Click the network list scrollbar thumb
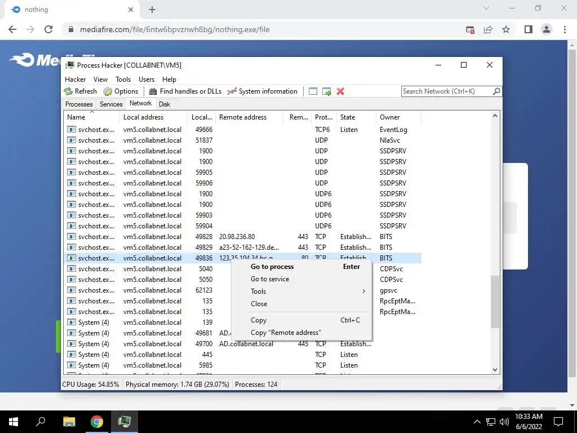Viewport: 577px width, 433px height. point(495,302)
